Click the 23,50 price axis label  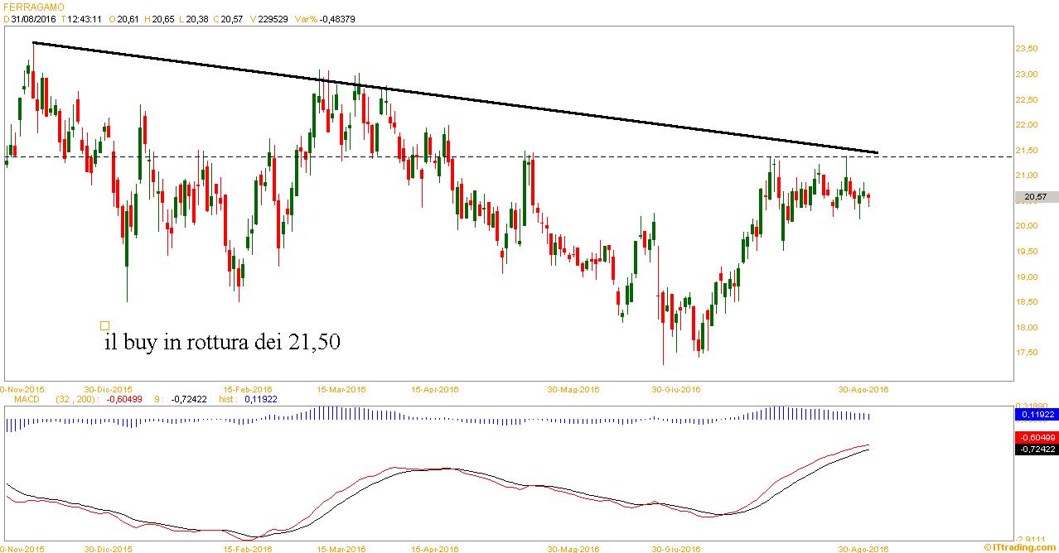(1026, 49)
